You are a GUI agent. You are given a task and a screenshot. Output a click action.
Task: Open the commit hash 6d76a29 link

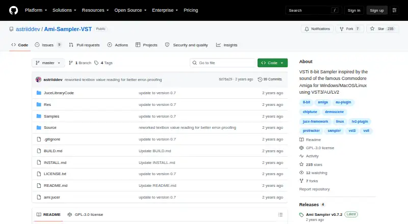tap(225, 79)
